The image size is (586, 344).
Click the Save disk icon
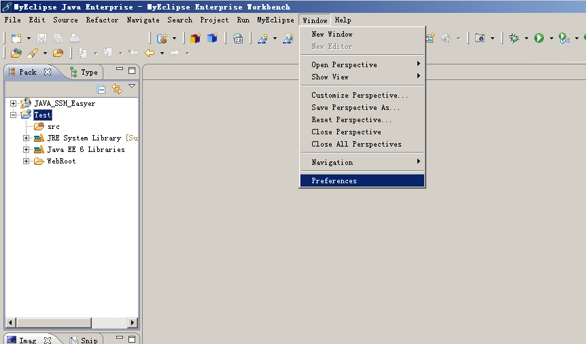[41, 38]
